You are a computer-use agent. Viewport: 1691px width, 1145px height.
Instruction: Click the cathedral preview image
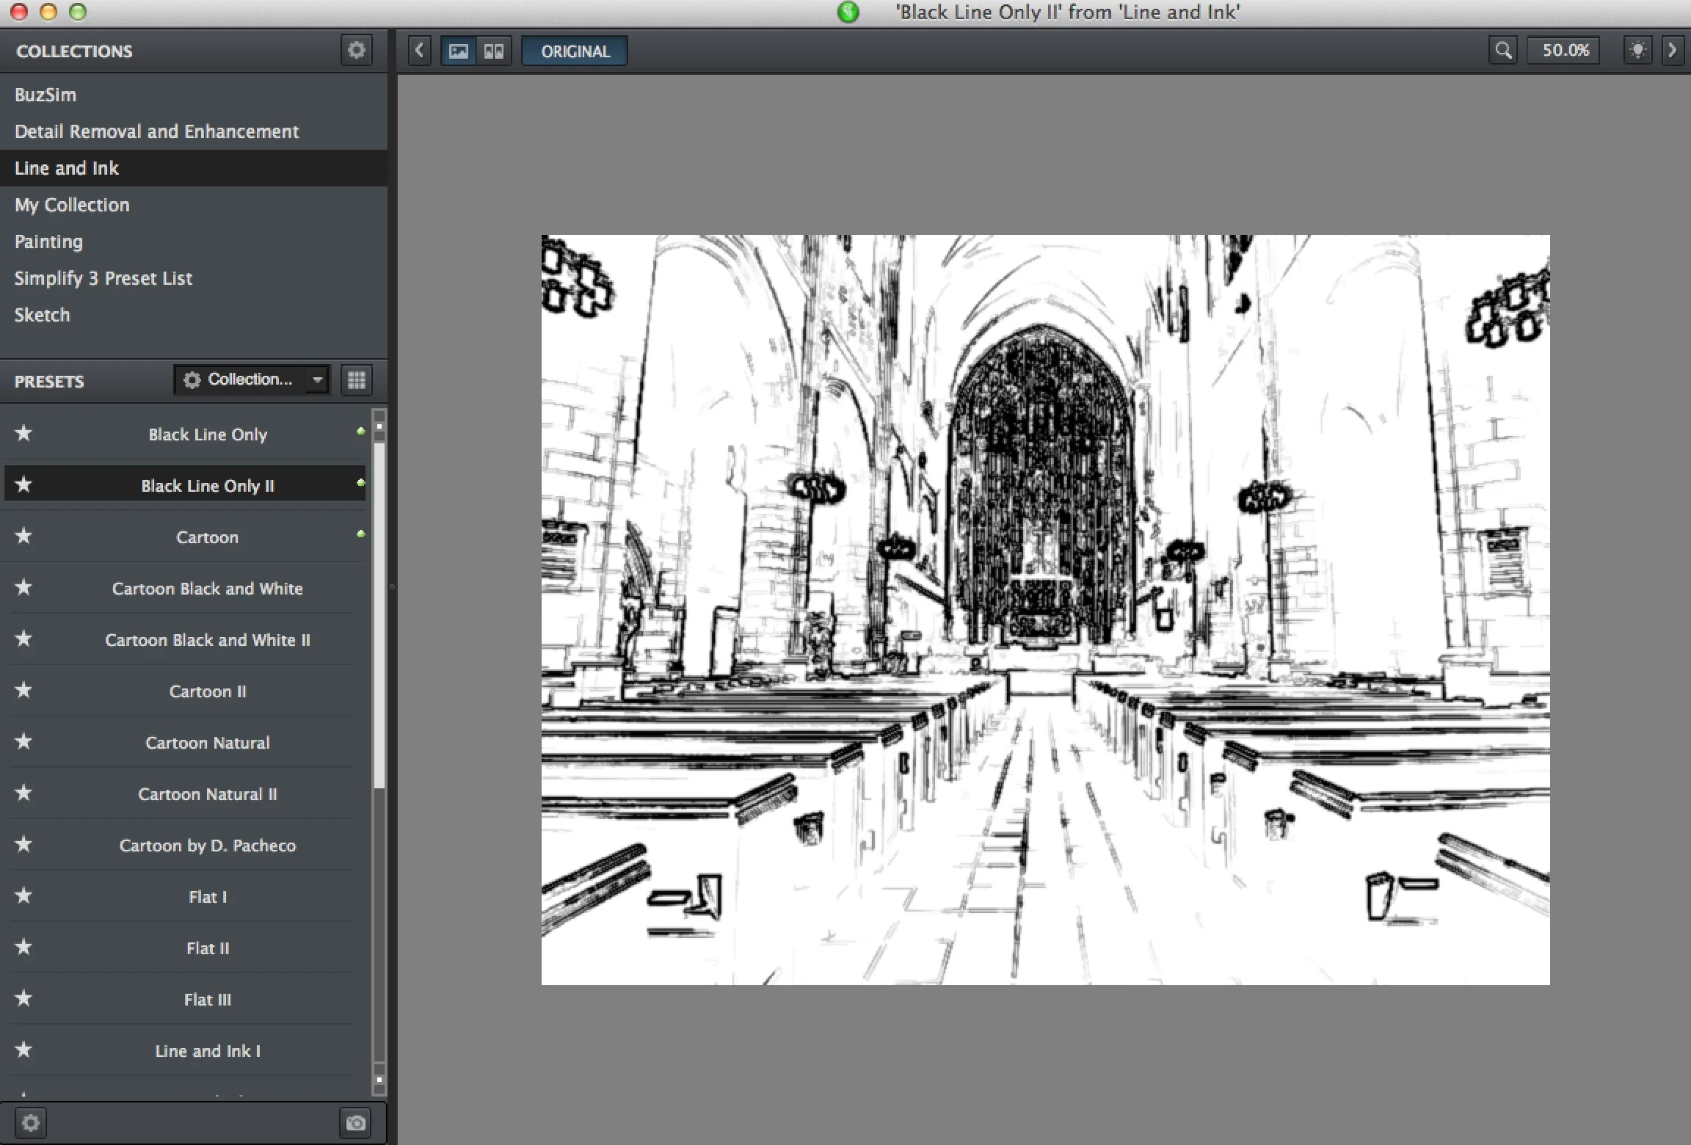1045,609
